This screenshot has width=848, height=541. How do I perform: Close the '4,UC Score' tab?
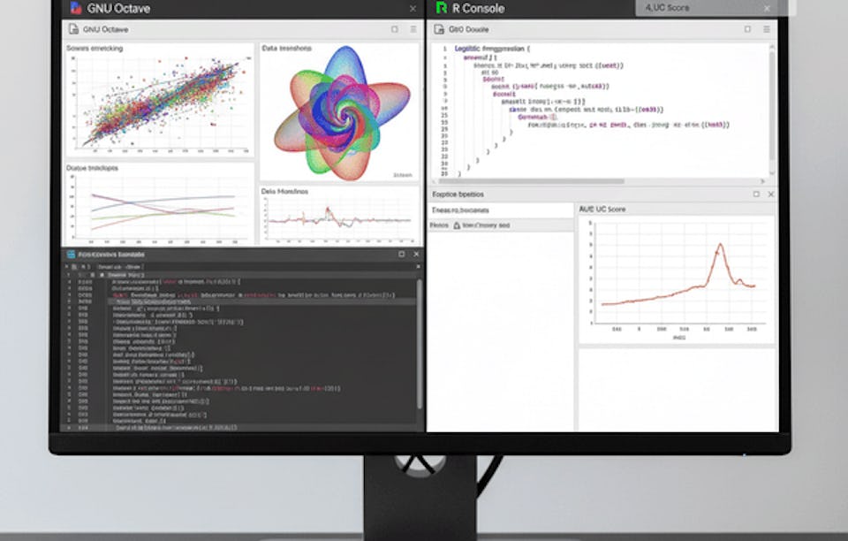tap(767, 8)
